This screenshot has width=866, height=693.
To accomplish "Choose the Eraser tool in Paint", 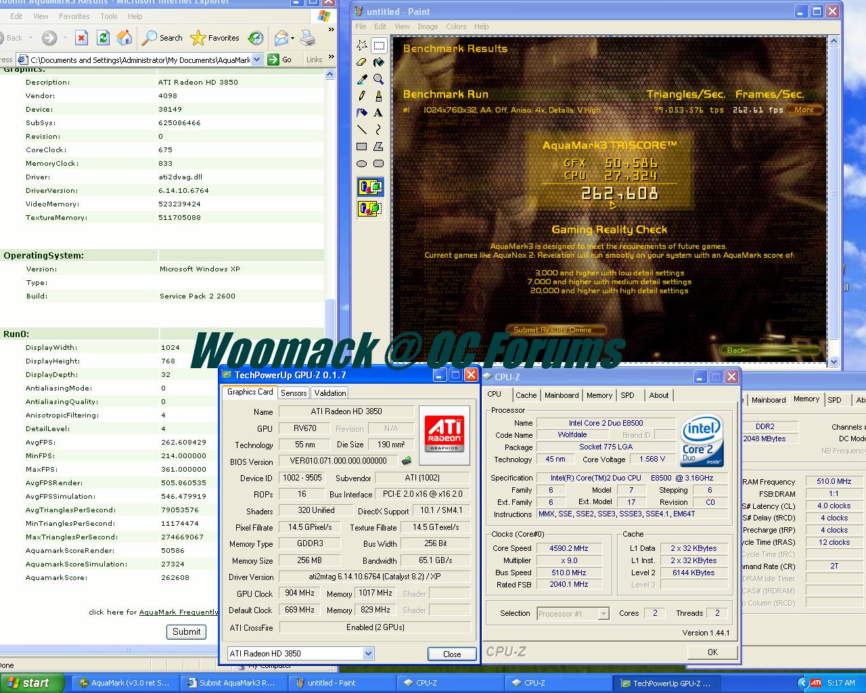I will (362, 62).
